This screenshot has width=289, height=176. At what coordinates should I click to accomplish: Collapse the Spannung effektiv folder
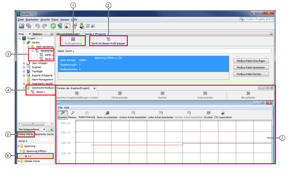(21, 151)
